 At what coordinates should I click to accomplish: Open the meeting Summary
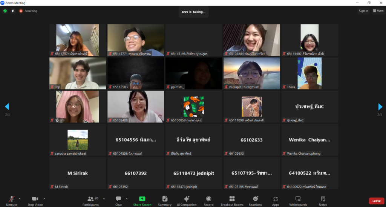coord(165,201)
